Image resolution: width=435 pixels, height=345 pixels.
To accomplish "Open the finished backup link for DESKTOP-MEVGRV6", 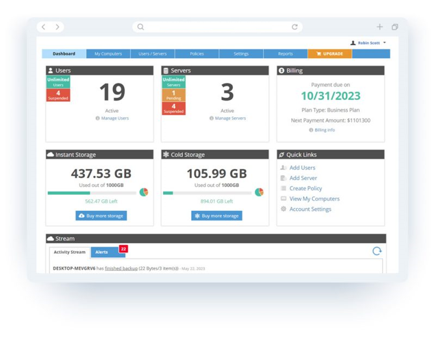I will [121, 268].
